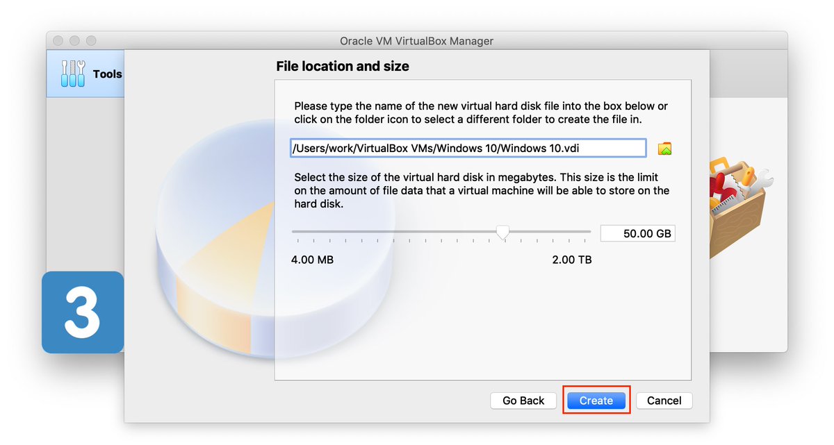This screenshot has height=445, width=834.
Task: Click the 2.00 TB maximum size label
Action: click(x=572, y=260)
